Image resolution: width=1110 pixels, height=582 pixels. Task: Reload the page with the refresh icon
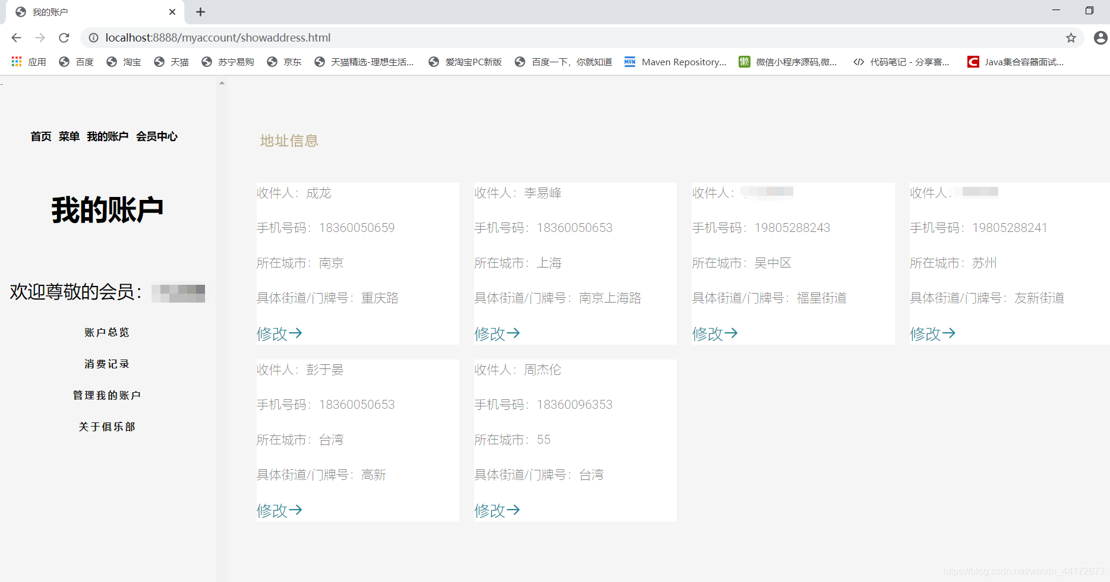[x=64, y=37]
